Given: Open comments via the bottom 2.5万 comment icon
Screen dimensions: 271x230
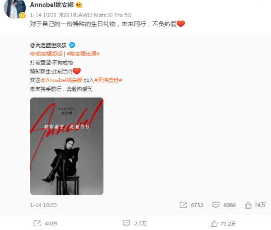Looking at the screenshot, I should point(126,223).
